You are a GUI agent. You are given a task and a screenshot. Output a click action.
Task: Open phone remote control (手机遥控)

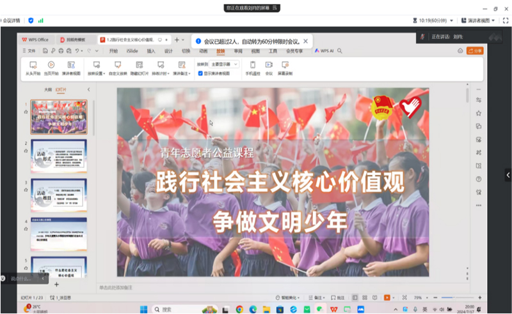253,68
